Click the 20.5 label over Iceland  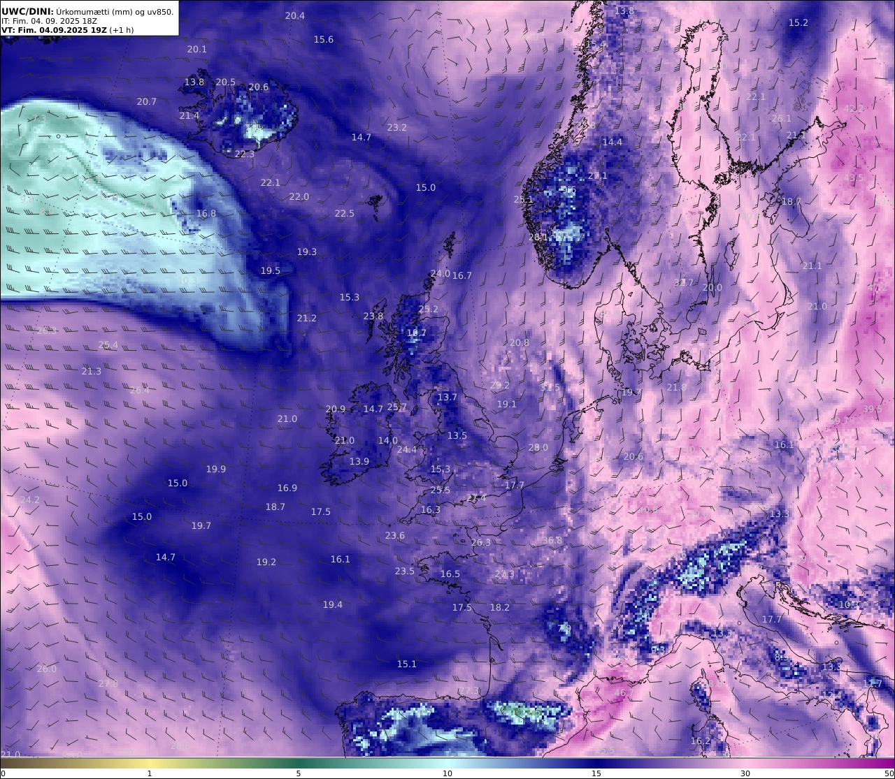[x=226, y=82]
